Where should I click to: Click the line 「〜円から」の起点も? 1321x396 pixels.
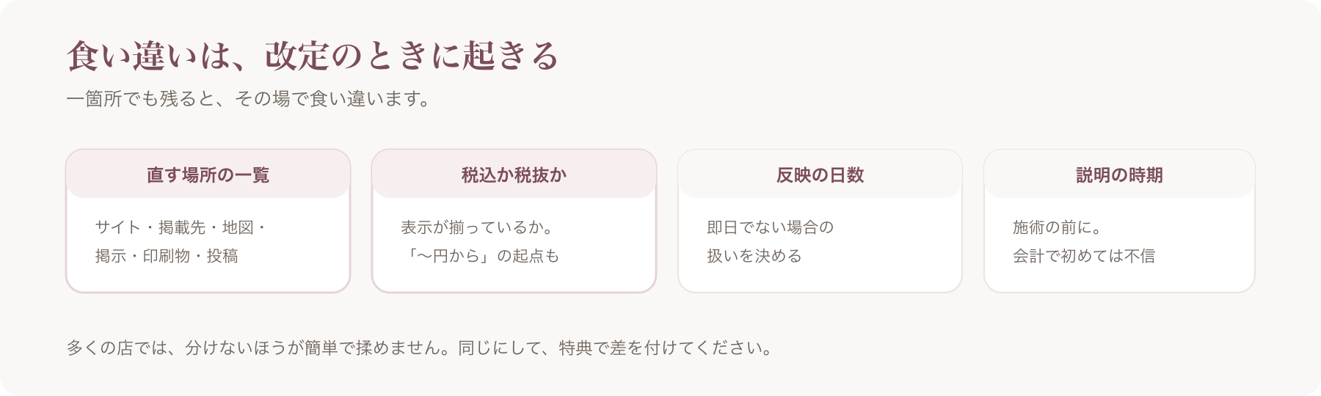(x=481, y=256)
